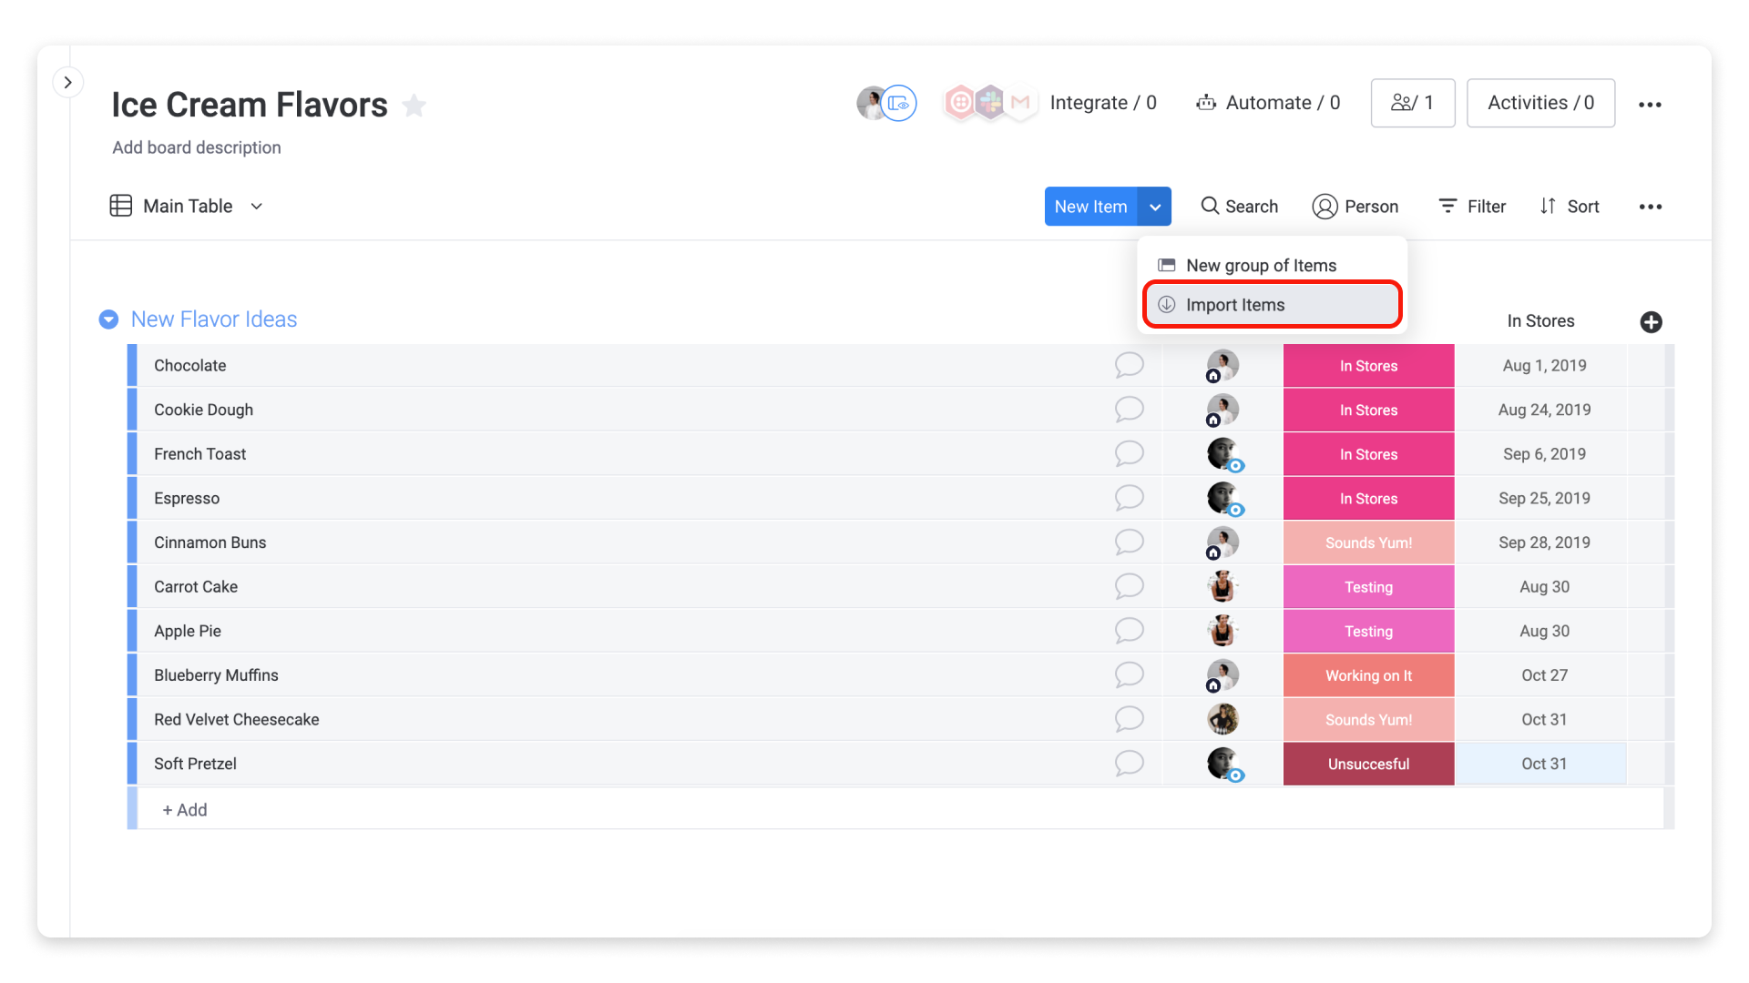
Task: Click Add board description text
Action: coord(196,147)
